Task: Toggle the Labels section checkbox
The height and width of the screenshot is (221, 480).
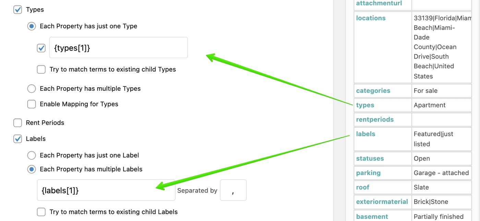Action: [x=18, y=139]
